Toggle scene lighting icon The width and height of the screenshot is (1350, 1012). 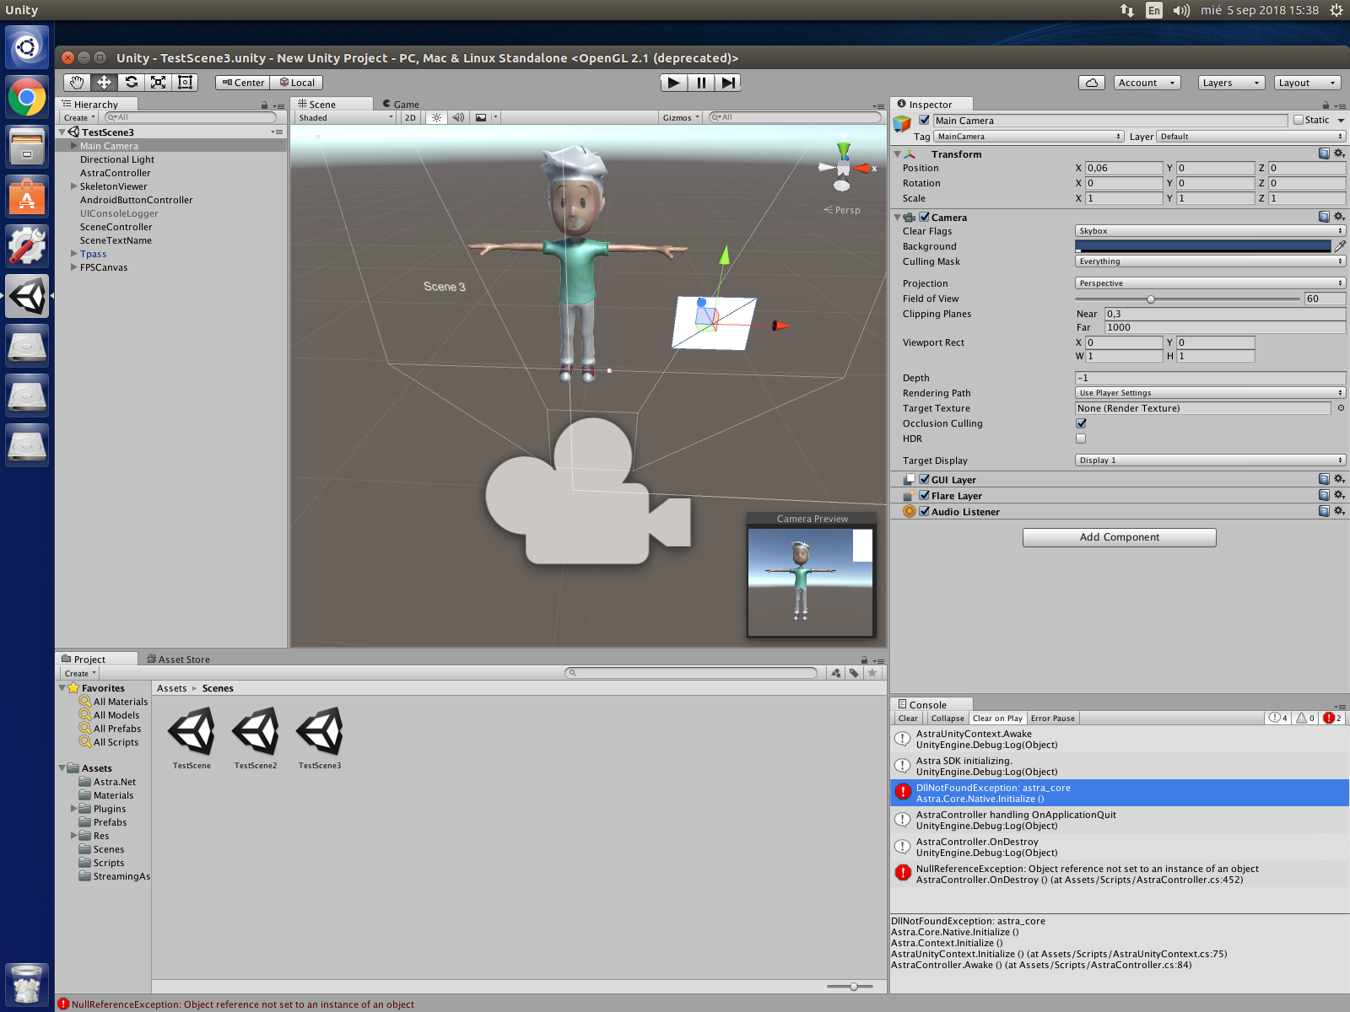pos(436,118)
